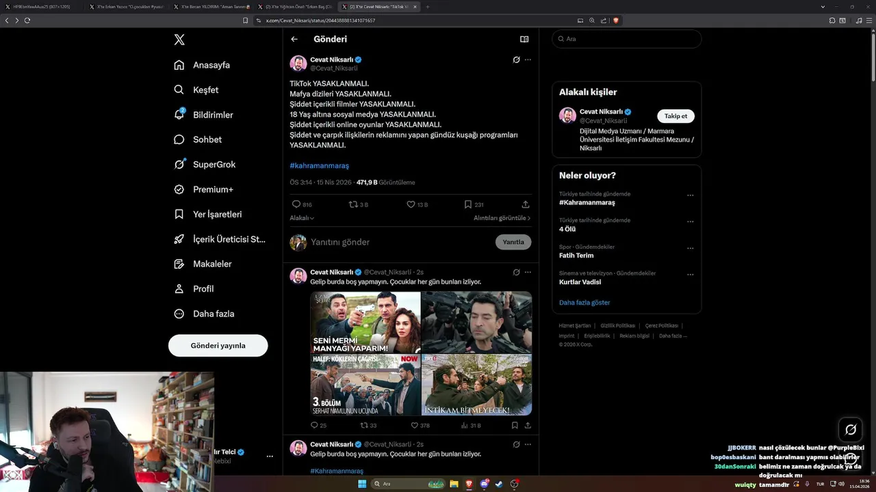Viewport: 876px width, 492px height.
Task: Open account menu dots near Telci
Action: (x=270, y=456)
